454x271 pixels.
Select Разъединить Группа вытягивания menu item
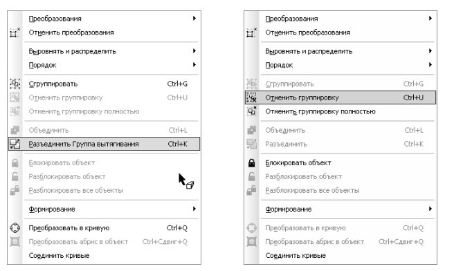(x=105, y=144)
